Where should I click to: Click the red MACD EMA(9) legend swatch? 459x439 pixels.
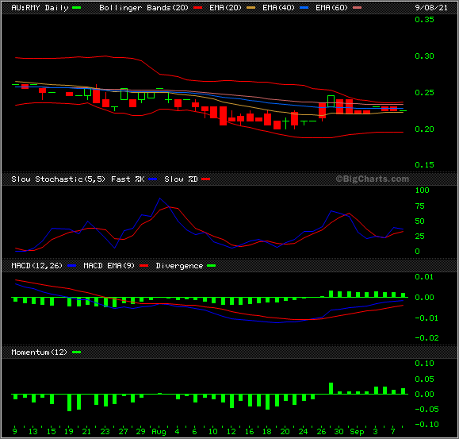click(143, 266)
